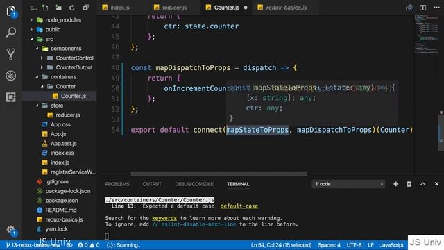Select the TERMINAL panel tab
This screenshot has width=444, height=250.
[x=238, y=184]
